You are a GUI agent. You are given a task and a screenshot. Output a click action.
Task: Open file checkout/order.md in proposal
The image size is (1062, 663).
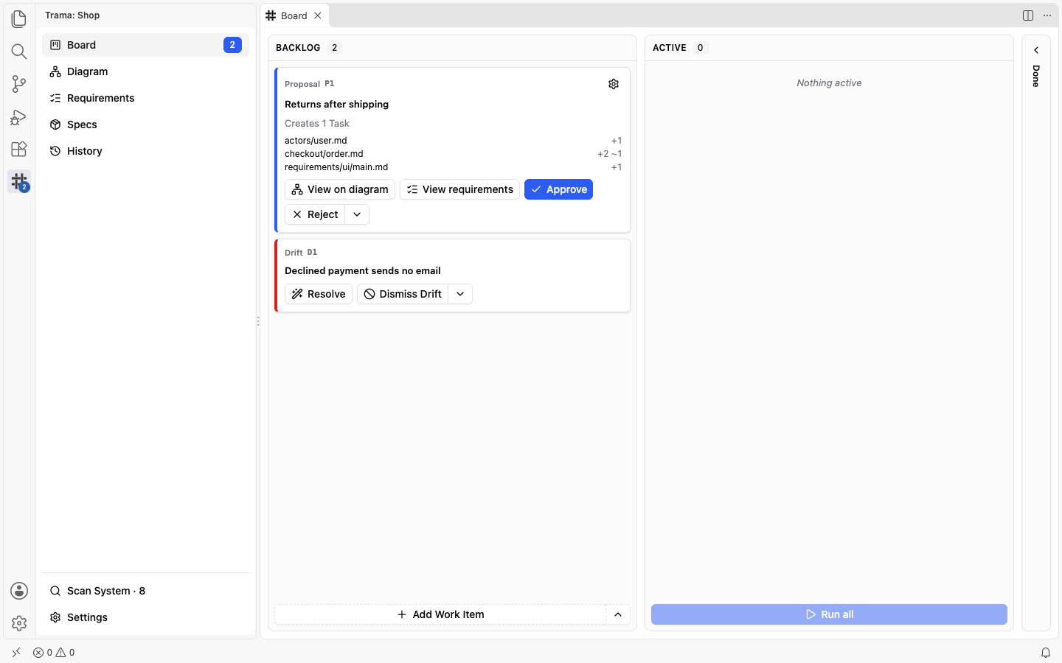pyautogui.click(x=324, y=154)
